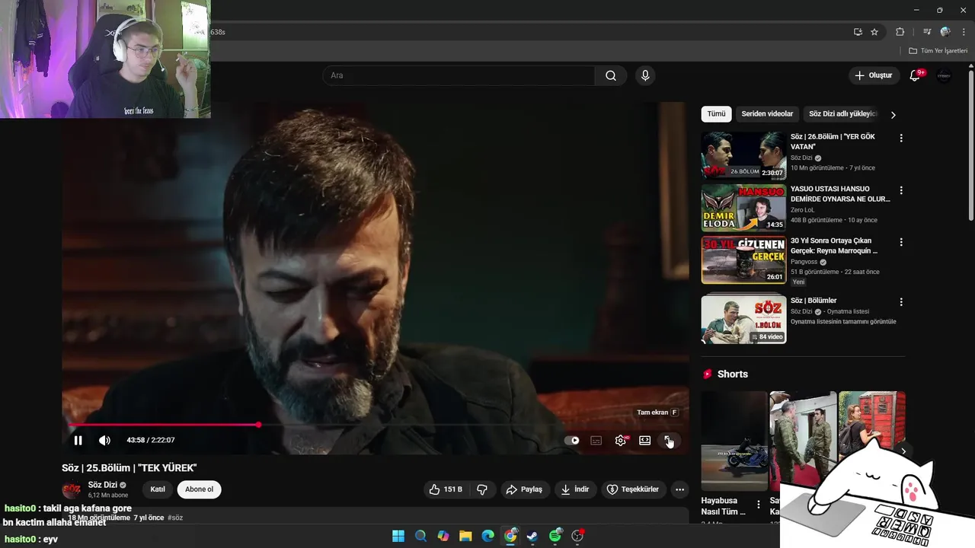Open Steam from taskbar
This screenshot has width=975, height=548.
click(x=532, y=536)
